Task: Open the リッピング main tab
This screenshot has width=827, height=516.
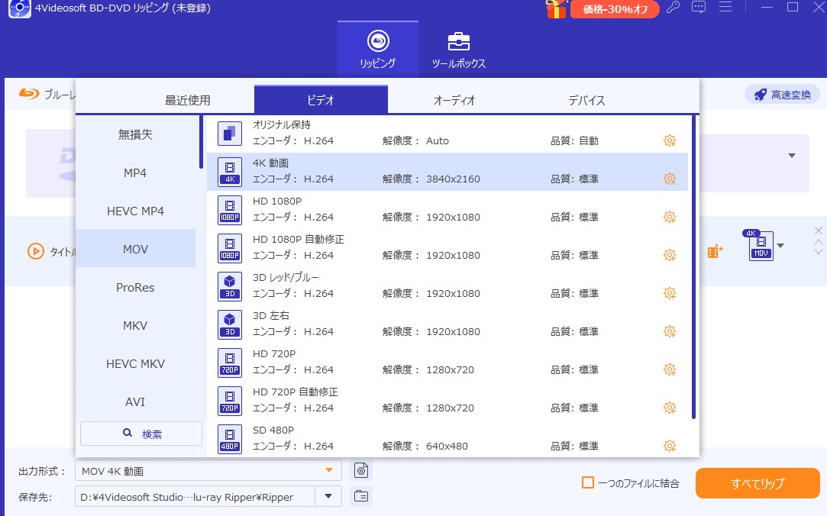Action: [378, 50]
